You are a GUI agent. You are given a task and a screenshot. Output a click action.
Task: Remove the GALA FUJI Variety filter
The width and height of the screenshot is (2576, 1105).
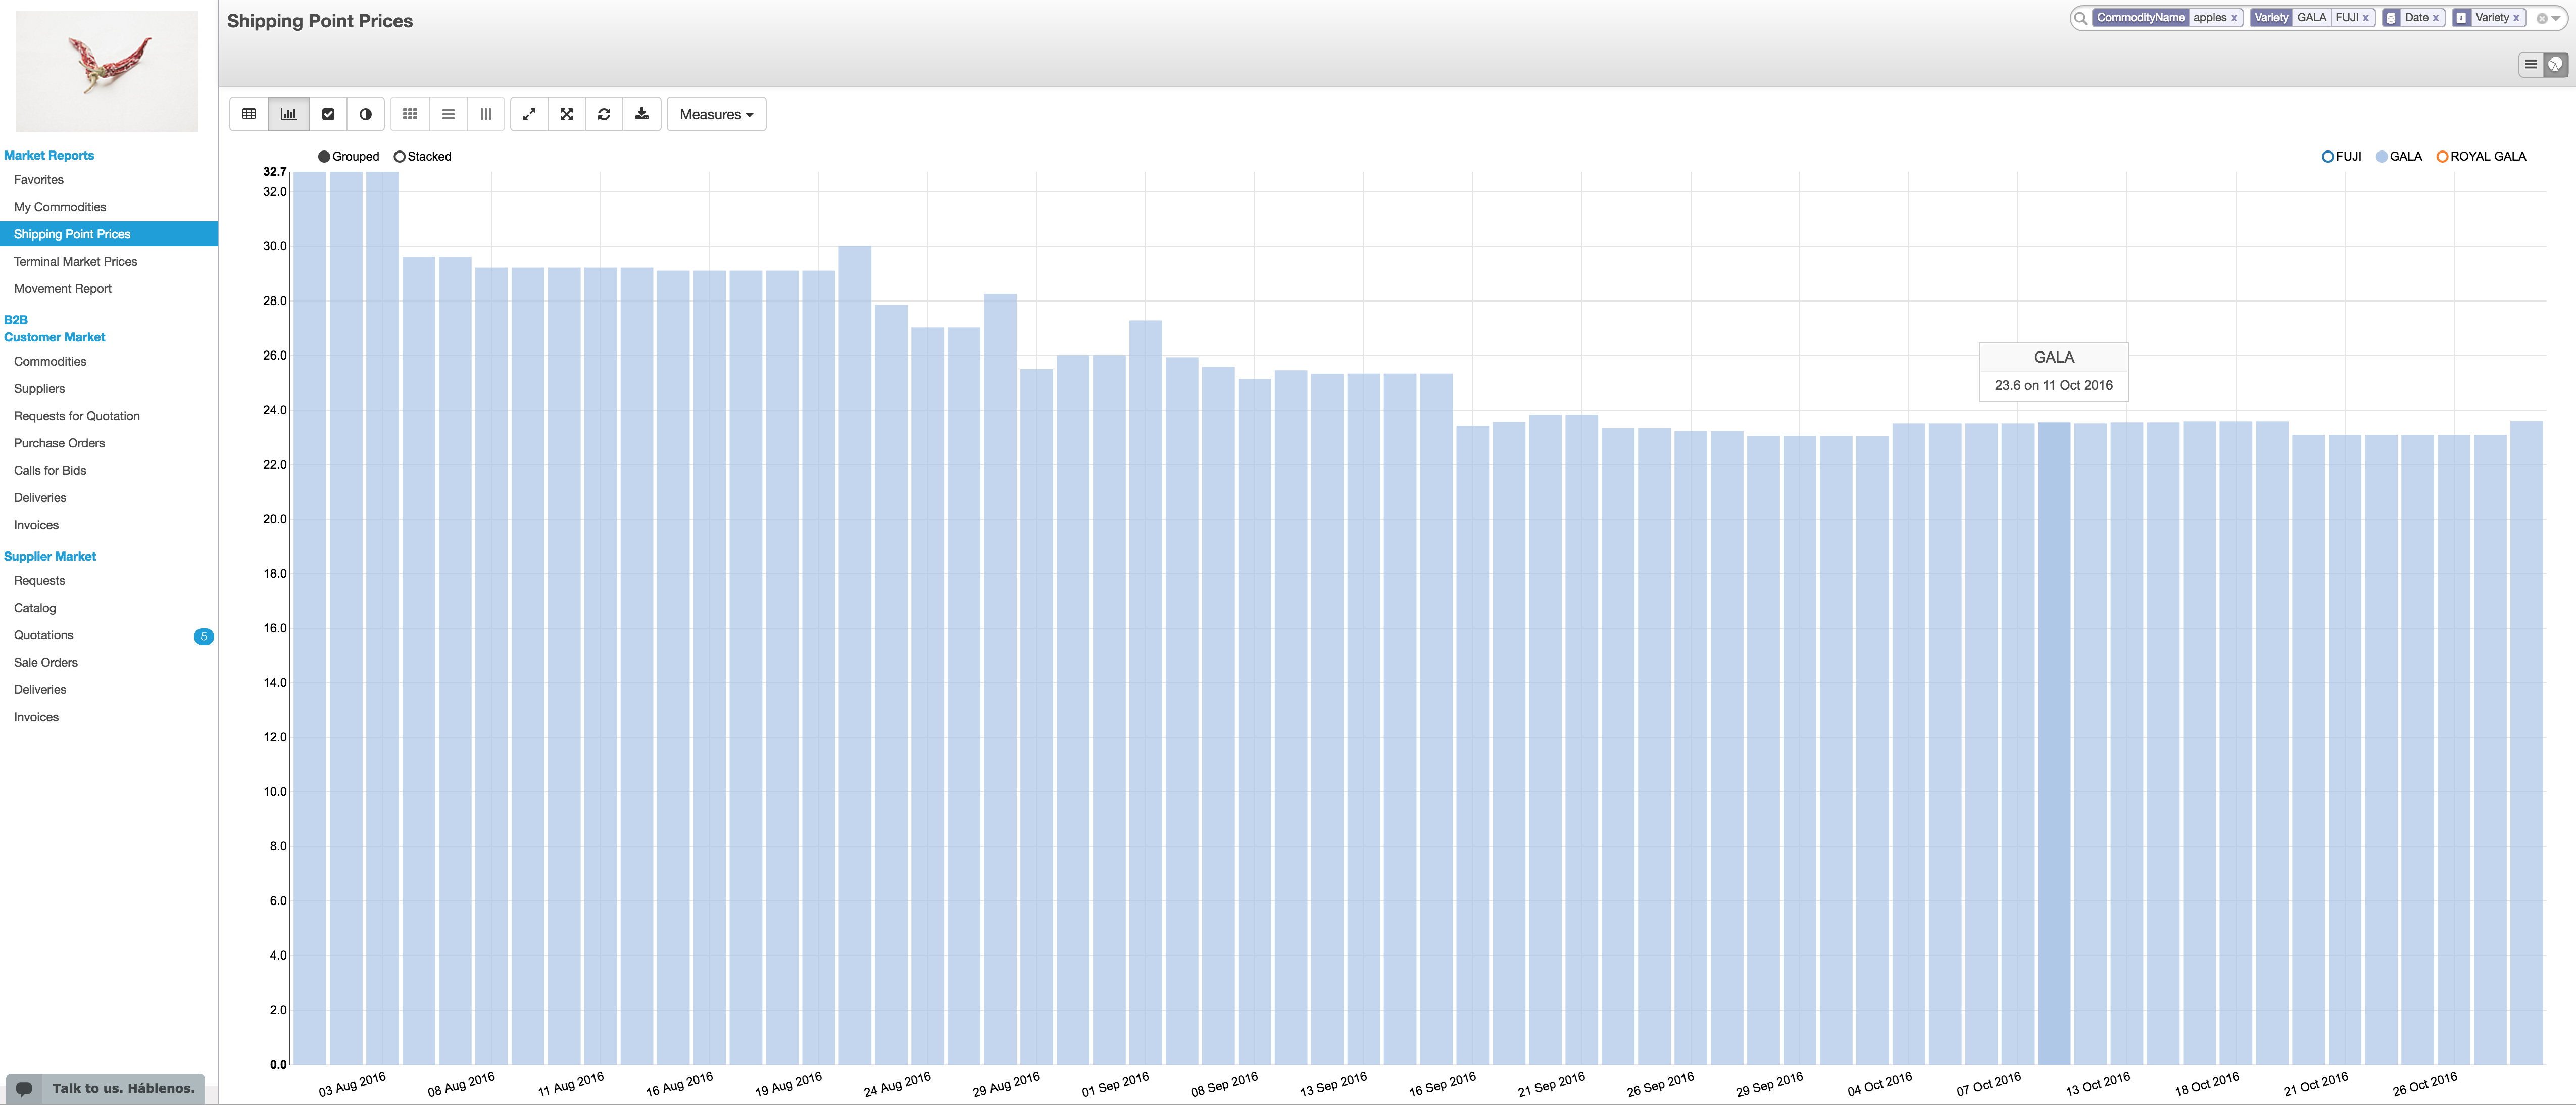(x=2365, y=18)
